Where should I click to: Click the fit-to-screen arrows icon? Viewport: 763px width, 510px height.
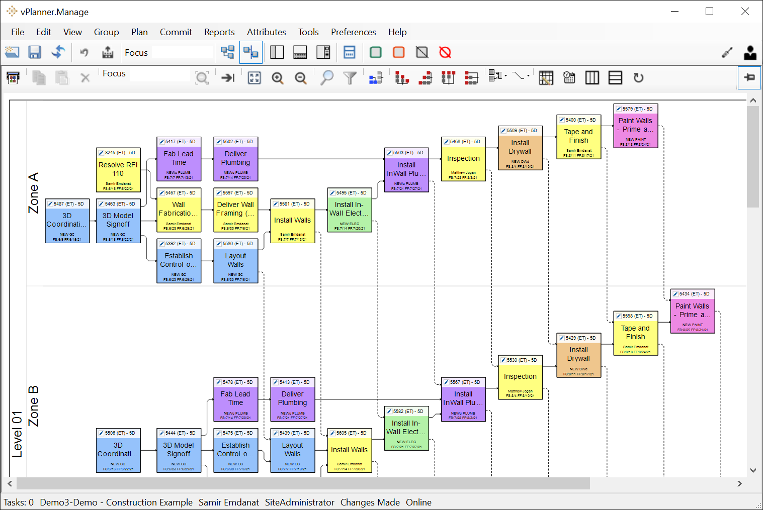[x=255, y=78]
